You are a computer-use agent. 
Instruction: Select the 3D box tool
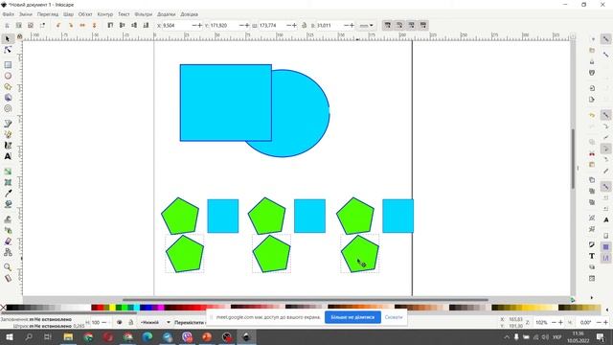8,98
